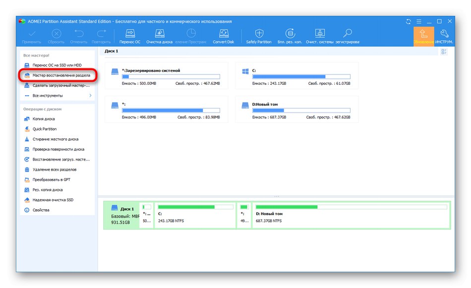Viewport: 471px width, 288px height.
Task: Click the D:Новый том usage bar in card
Action: 301,111
